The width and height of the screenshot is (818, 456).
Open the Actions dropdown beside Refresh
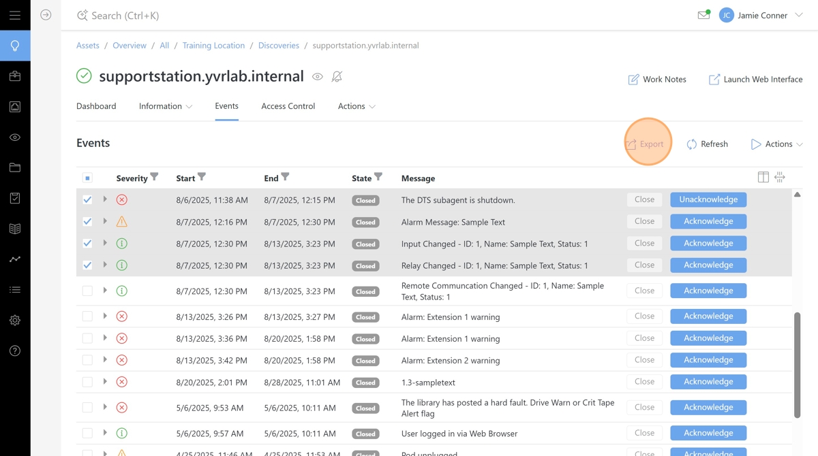tap(776, 144)
